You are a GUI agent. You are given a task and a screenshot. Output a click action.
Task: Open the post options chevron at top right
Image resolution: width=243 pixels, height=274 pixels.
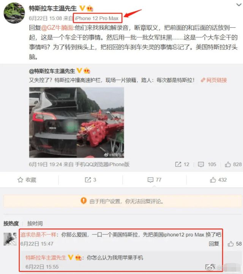[239, 5]
